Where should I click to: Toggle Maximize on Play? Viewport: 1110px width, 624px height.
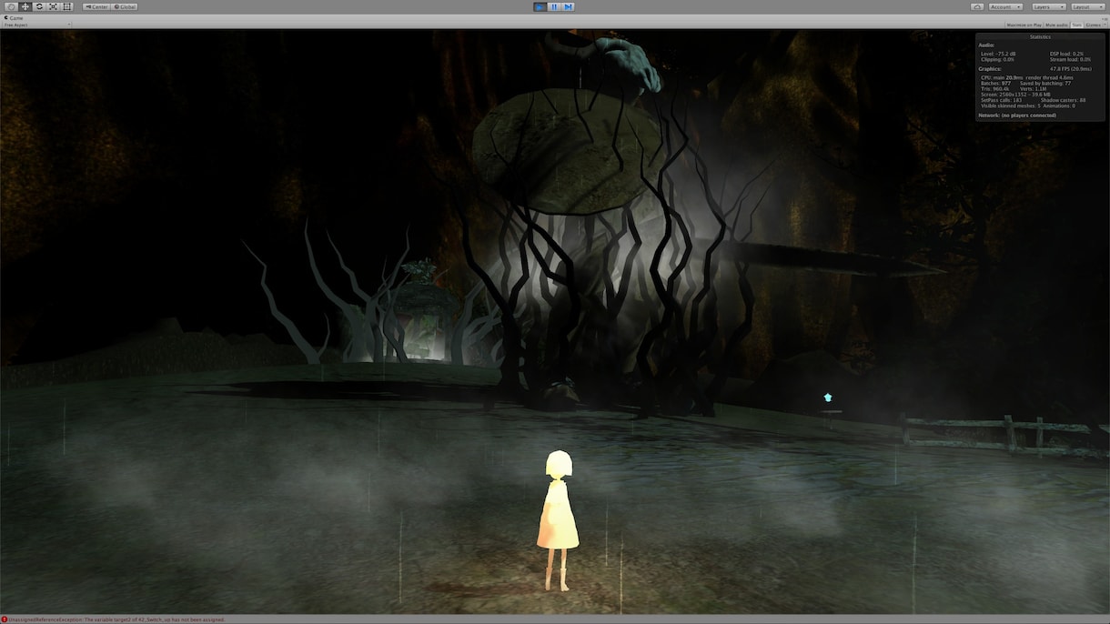click(x=1024, y=25)
